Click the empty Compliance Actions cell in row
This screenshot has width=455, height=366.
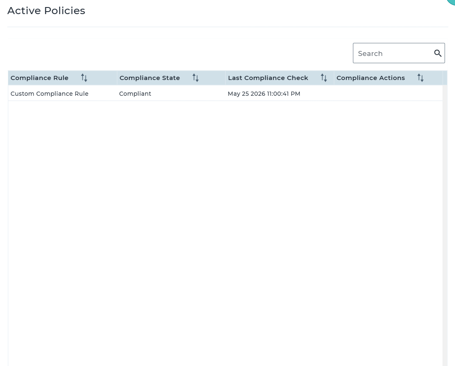point(388,93)
